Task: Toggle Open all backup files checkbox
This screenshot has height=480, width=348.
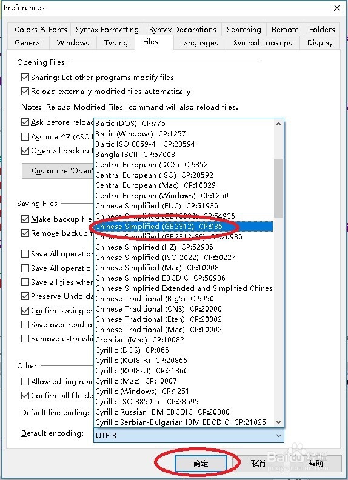Action: click(x=25, y=151)
